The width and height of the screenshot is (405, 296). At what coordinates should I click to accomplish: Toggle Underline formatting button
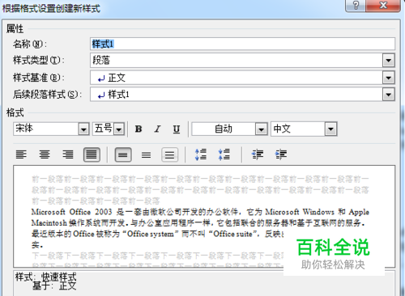[177, 129]
